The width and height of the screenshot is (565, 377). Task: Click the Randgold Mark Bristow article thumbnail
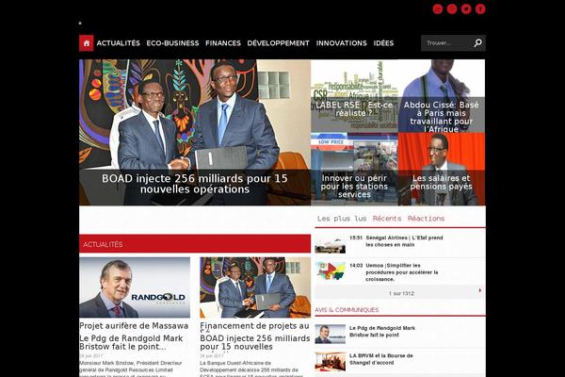tap(135, 287)
